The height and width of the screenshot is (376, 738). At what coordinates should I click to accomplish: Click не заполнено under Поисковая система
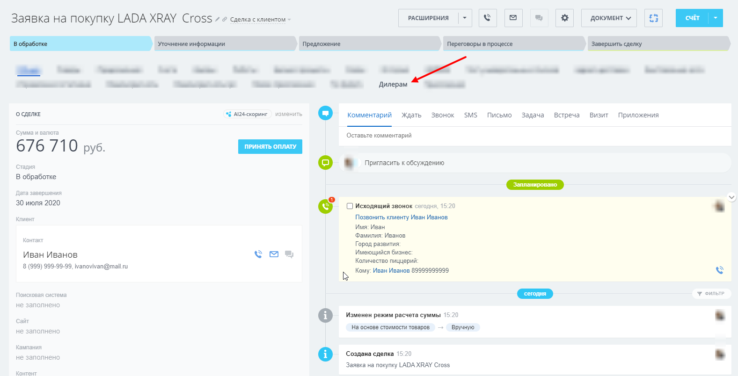coord(38,305)
